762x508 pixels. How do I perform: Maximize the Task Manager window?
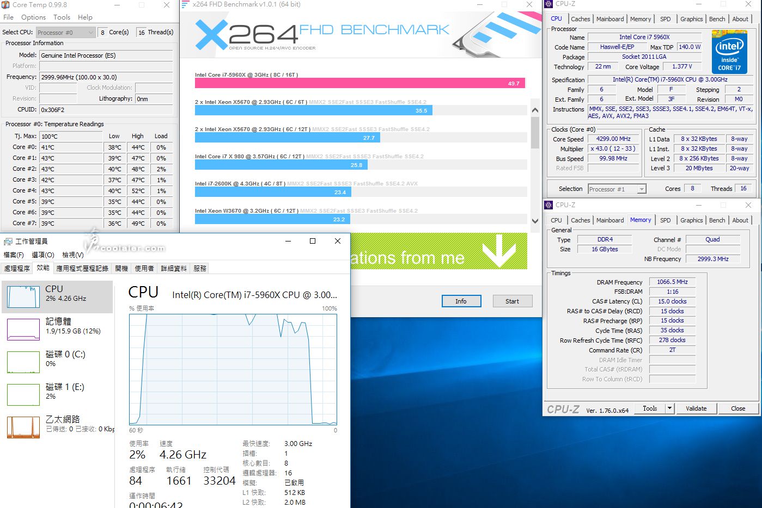(313, 241)
